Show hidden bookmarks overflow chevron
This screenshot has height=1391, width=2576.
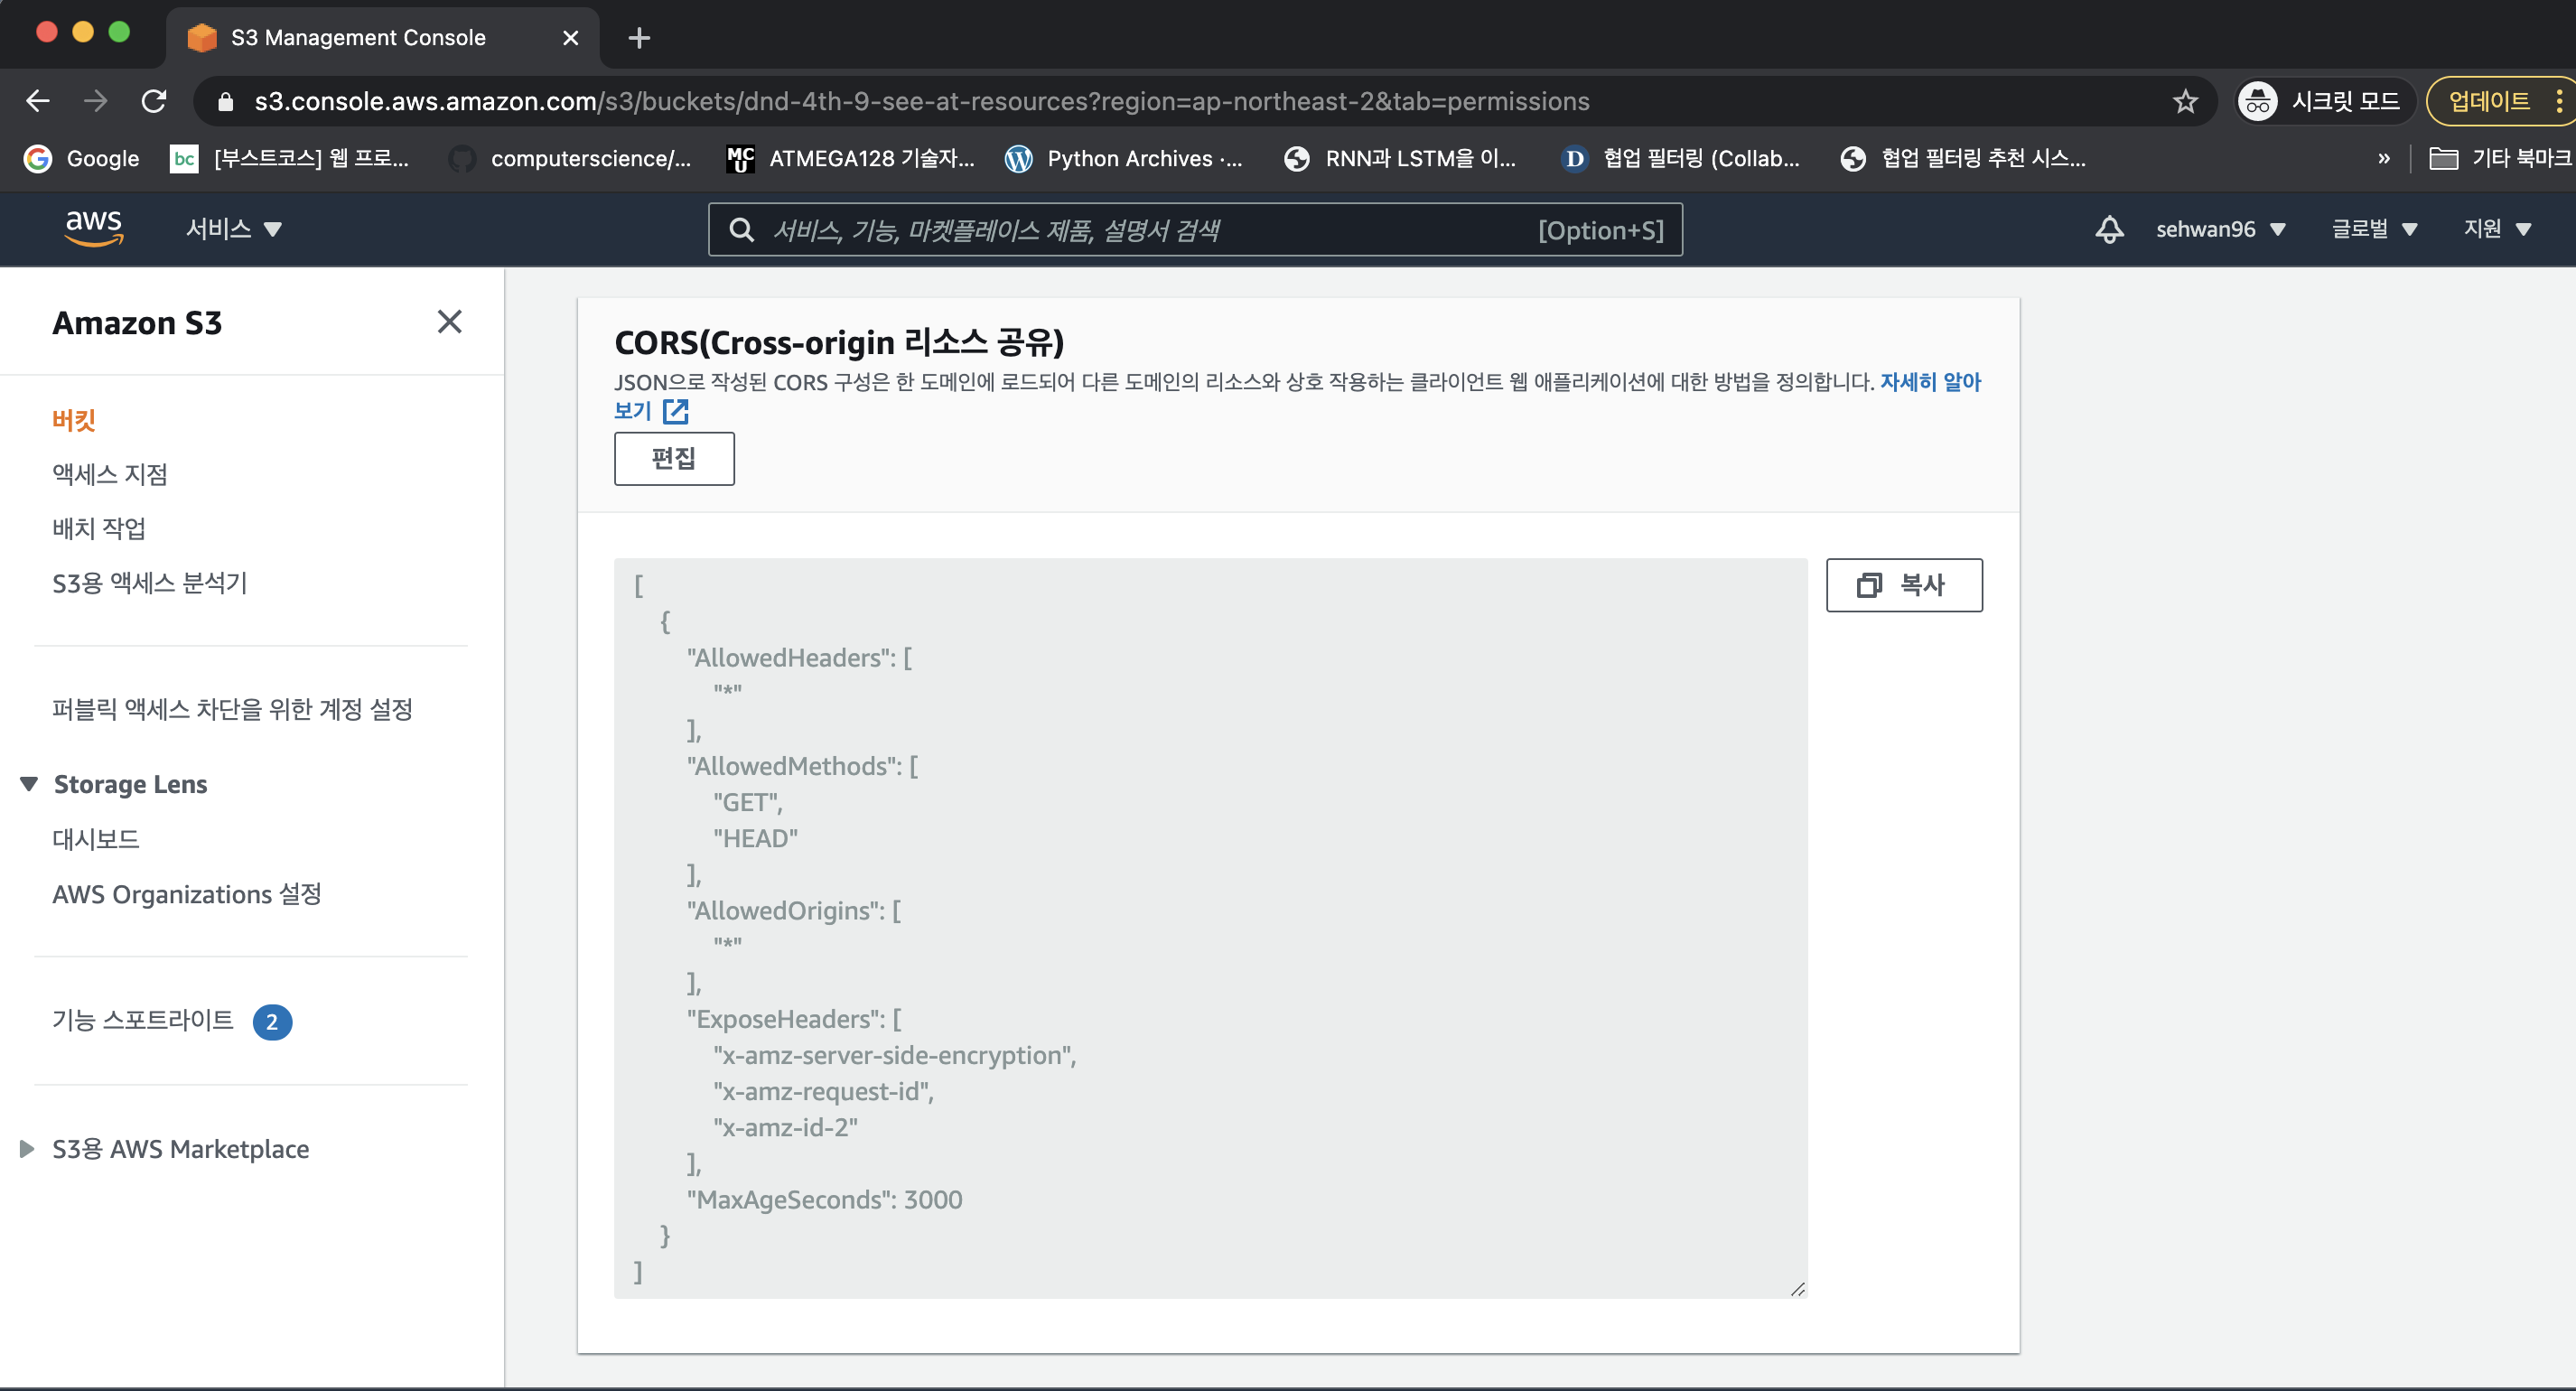point(2384,158)
